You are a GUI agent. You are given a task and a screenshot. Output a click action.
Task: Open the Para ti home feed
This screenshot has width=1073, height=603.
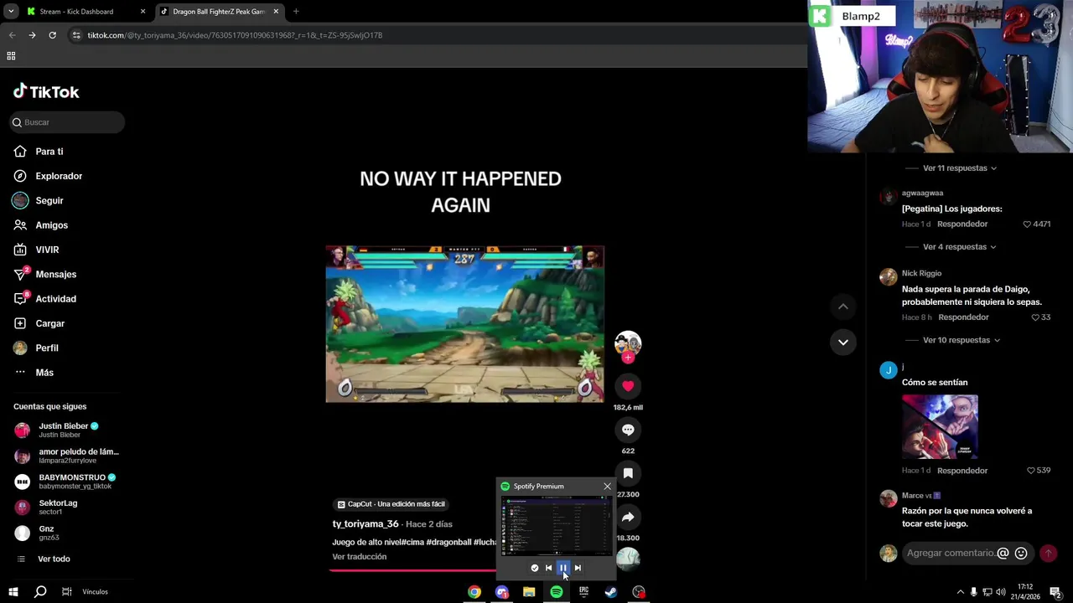(x=39, y=152)
